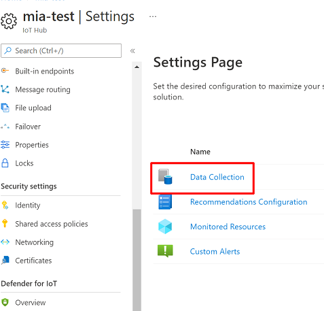Viewport: 324px width, 311px height.
Task: Open Identity under Security settings
Action: pos(28,206)
